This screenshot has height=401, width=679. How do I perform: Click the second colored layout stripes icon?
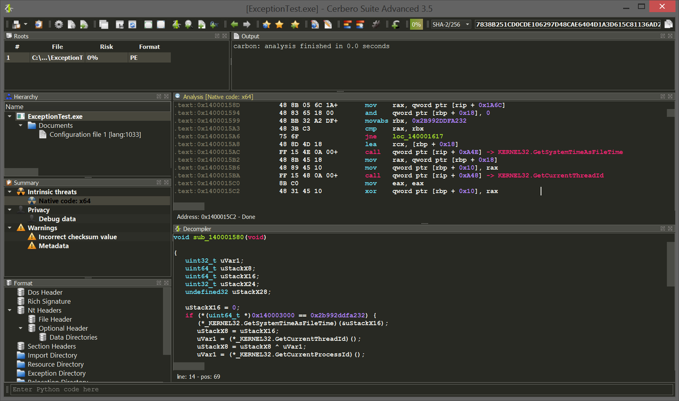coord(359,24)
